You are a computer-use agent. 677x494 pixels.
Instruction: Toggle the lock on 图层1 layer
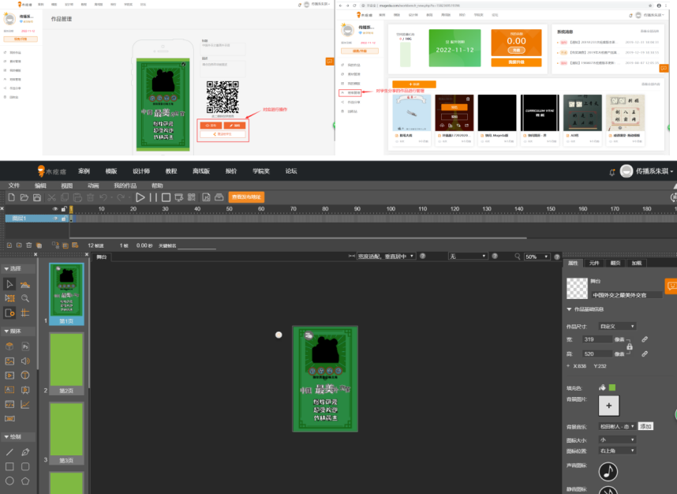click(x=63, y=218)
